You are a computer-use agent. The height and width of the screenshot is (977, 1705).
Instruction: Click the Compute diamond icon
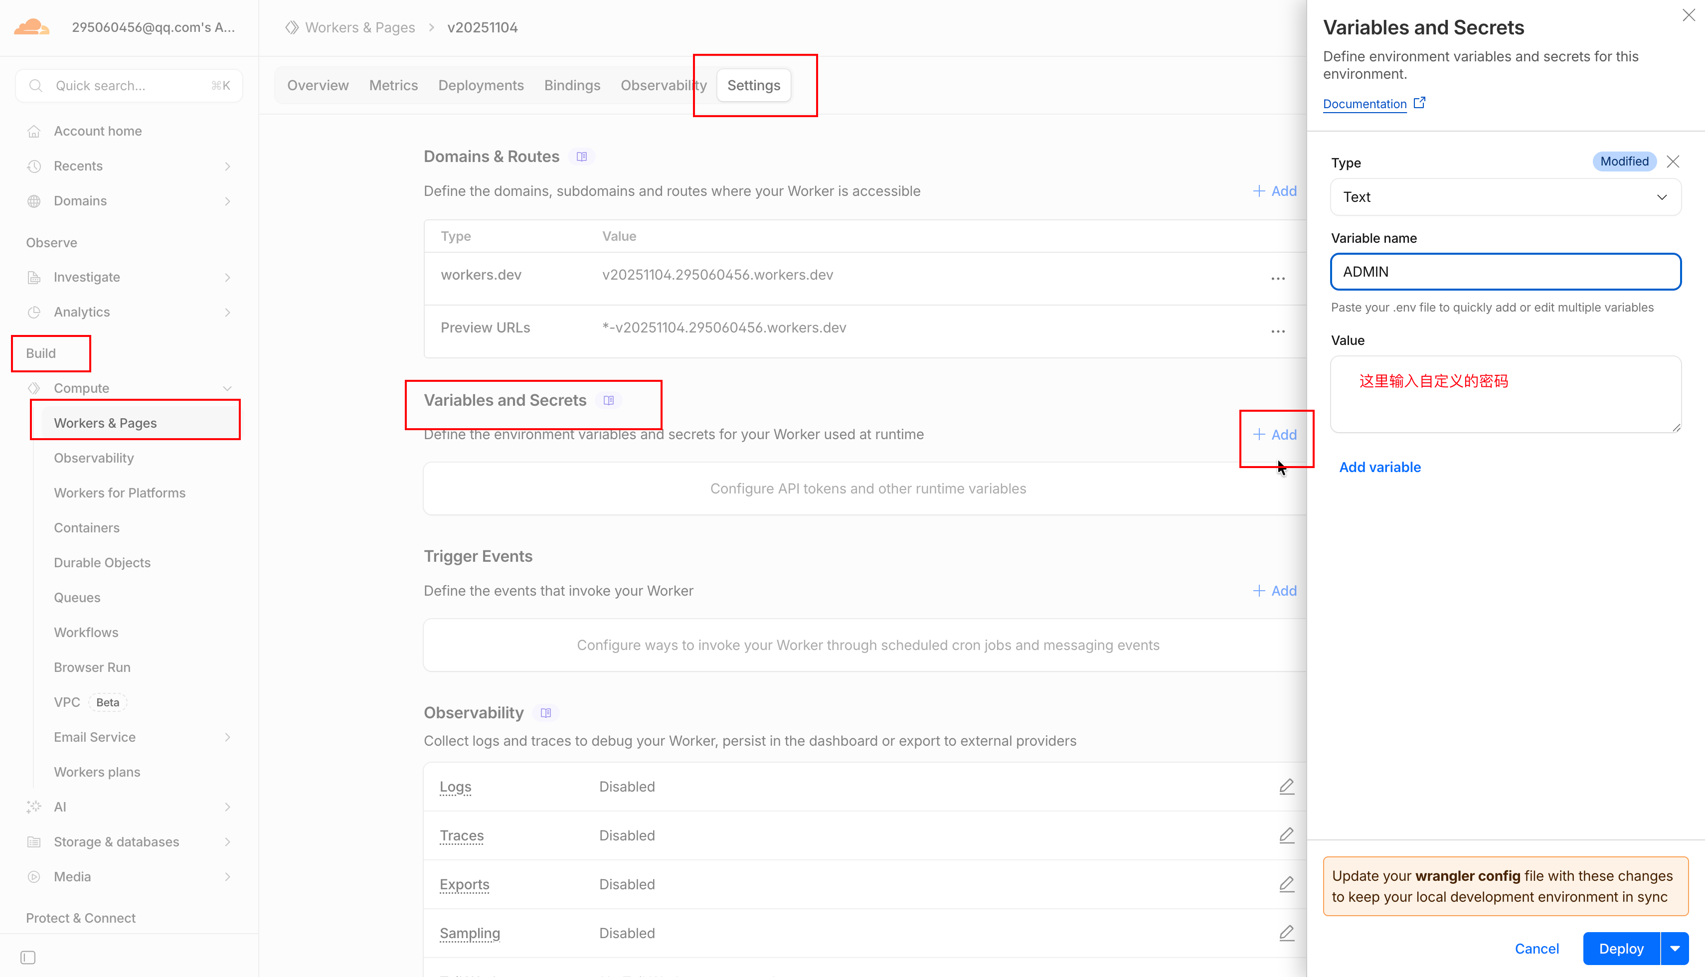pyautogui.click(x=34, y=388)
